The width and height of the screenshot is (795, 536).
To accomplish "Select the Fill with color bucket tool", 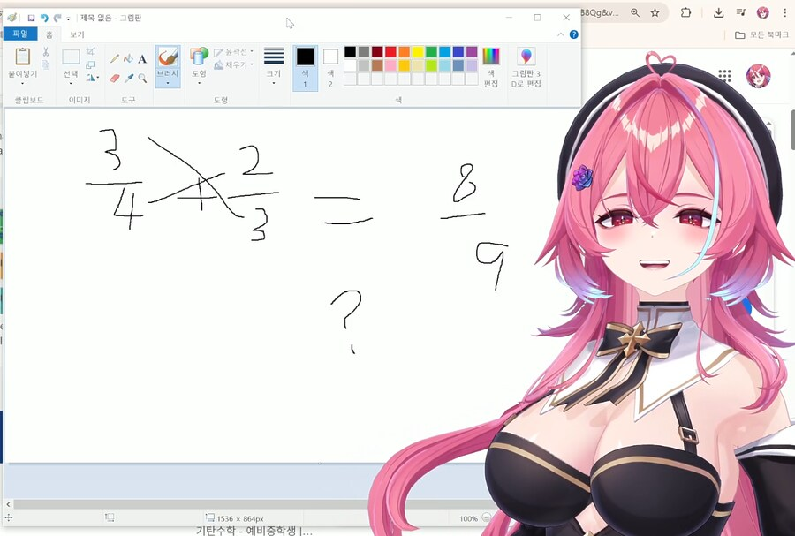I will (128, 59).
